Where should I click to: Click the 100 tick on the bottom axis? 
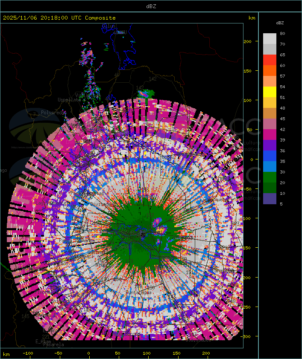(x=147, y=353)
